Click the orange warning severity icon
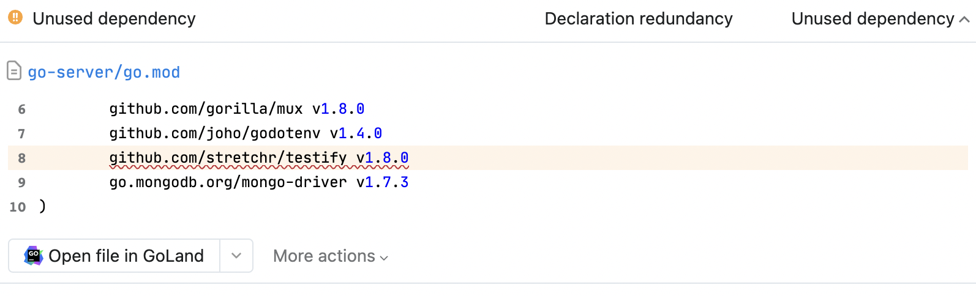 [15, 18]
